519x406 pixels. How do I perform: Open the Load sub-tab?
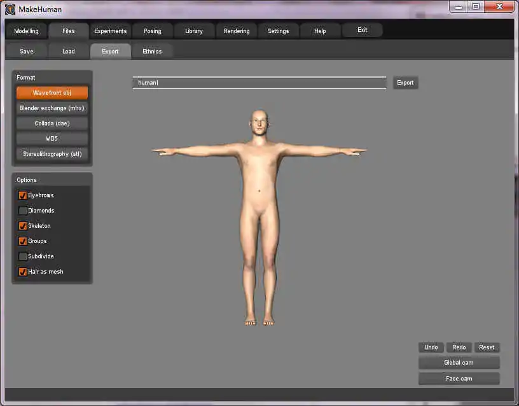pos(69,52)
